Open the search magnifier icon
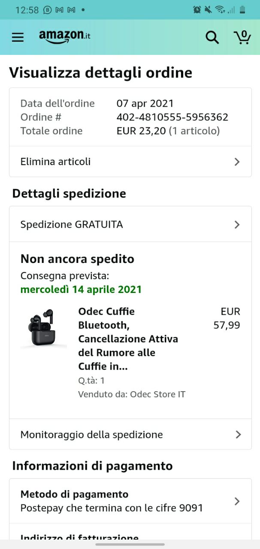Image resolution: width=260 pixels, height=549 pixels. coord(212,37)
